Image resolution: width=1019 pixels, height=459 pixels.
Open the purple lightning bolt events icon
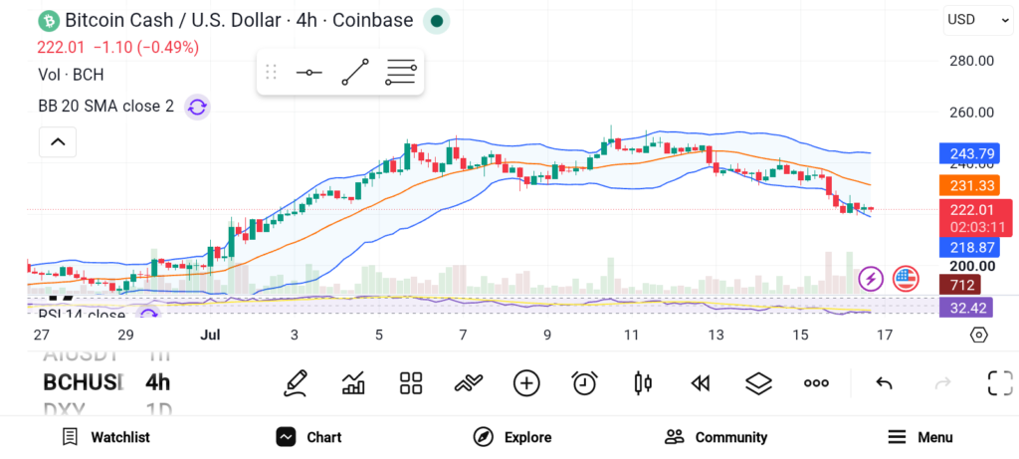[x=871, y=280]
